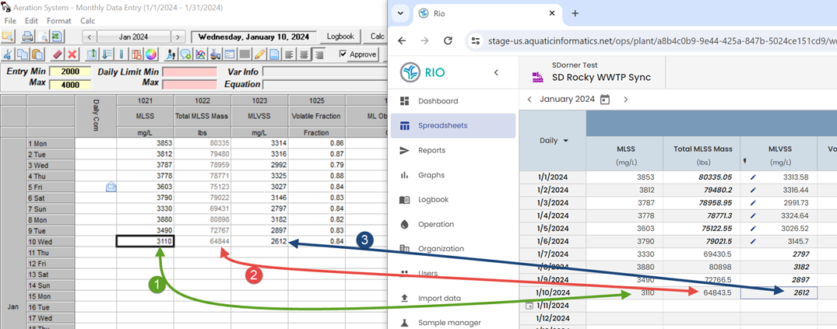Click the rainbow color wheel icon
The height and width of the screenshot is (329, 837).
coord(150,54)
